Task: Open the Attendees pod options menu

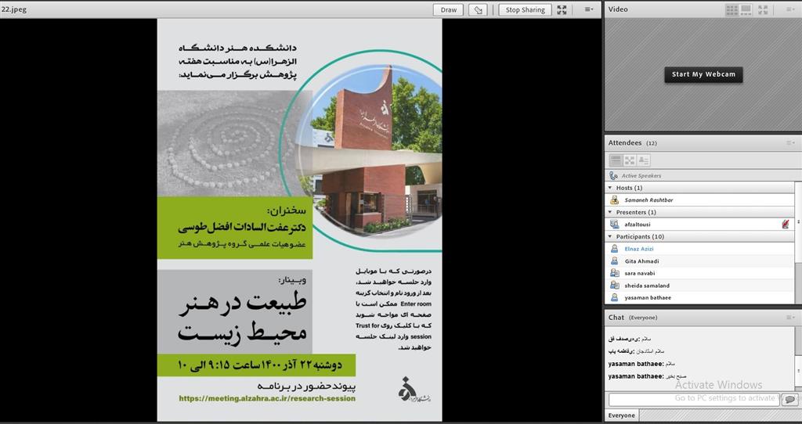Action: 791,143
